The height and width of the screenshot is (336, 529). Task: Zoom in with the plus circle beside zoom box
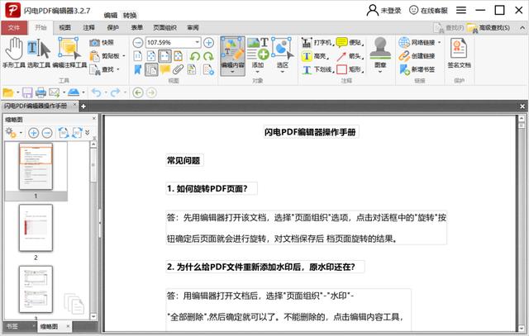tap(208, 42)
